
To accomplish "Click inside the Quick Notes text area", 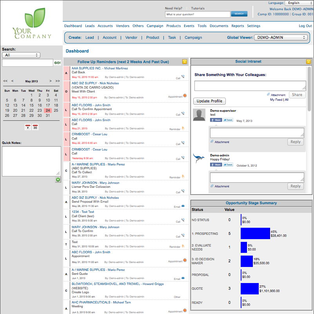I will 31,161.
